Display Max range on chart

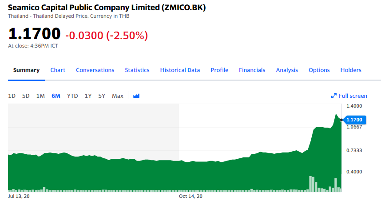(118, 96)
